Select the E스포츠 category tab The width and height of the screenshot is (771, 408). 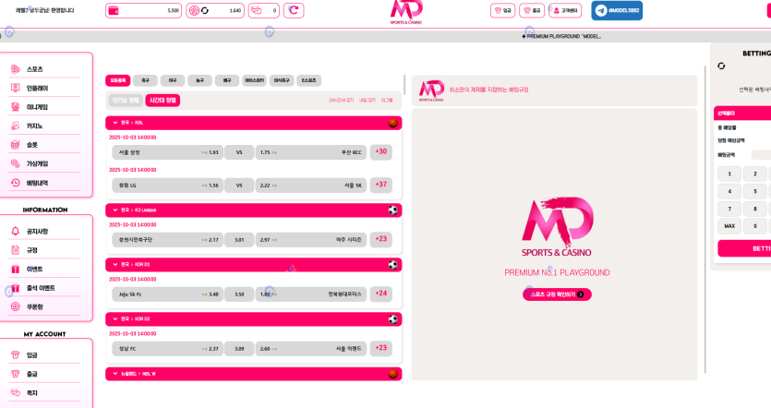coord(308,80)
